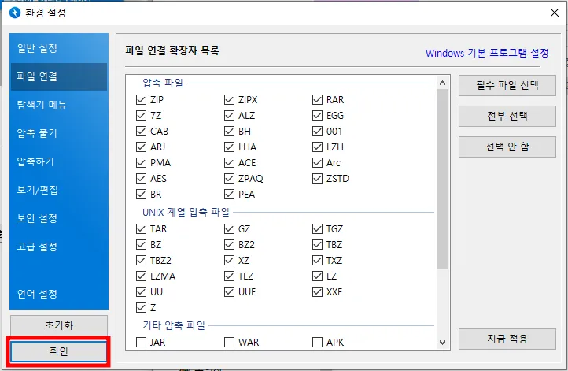Toggle the PEA checkbox
This screenshot has height=371, width=568.
point(229,194)
